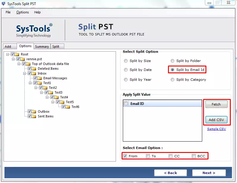
Task: Go back with the Back button
Action: tap(170, 173)
